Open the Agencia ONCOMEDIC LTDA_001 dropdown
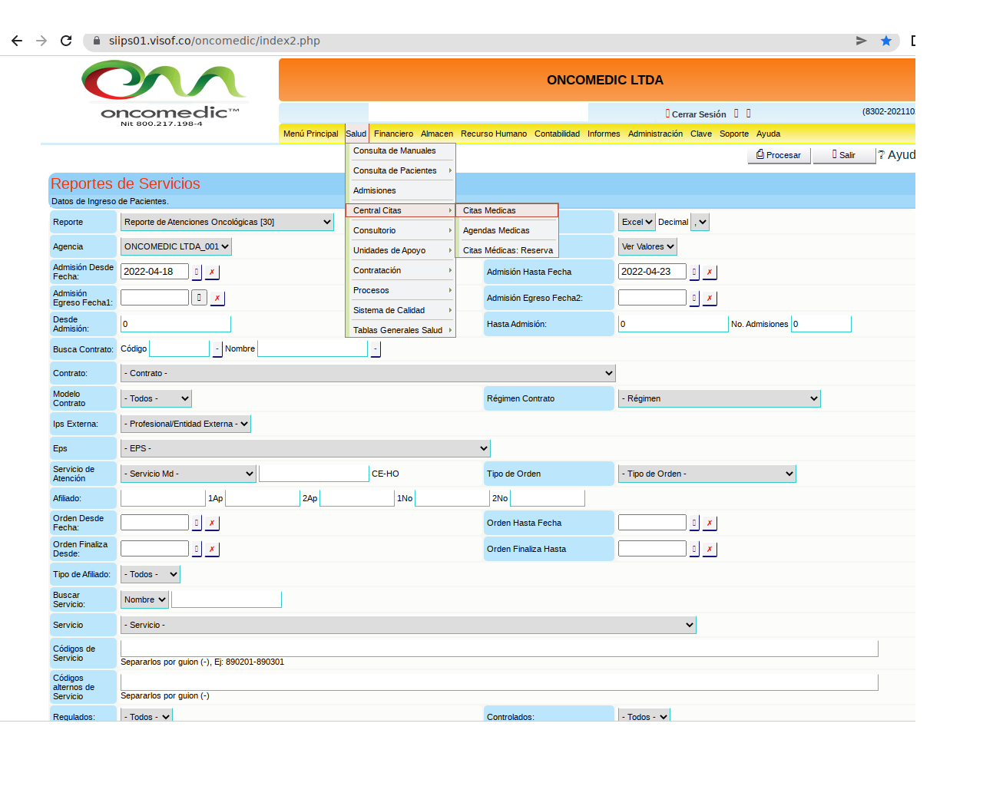 coord(176,246)
